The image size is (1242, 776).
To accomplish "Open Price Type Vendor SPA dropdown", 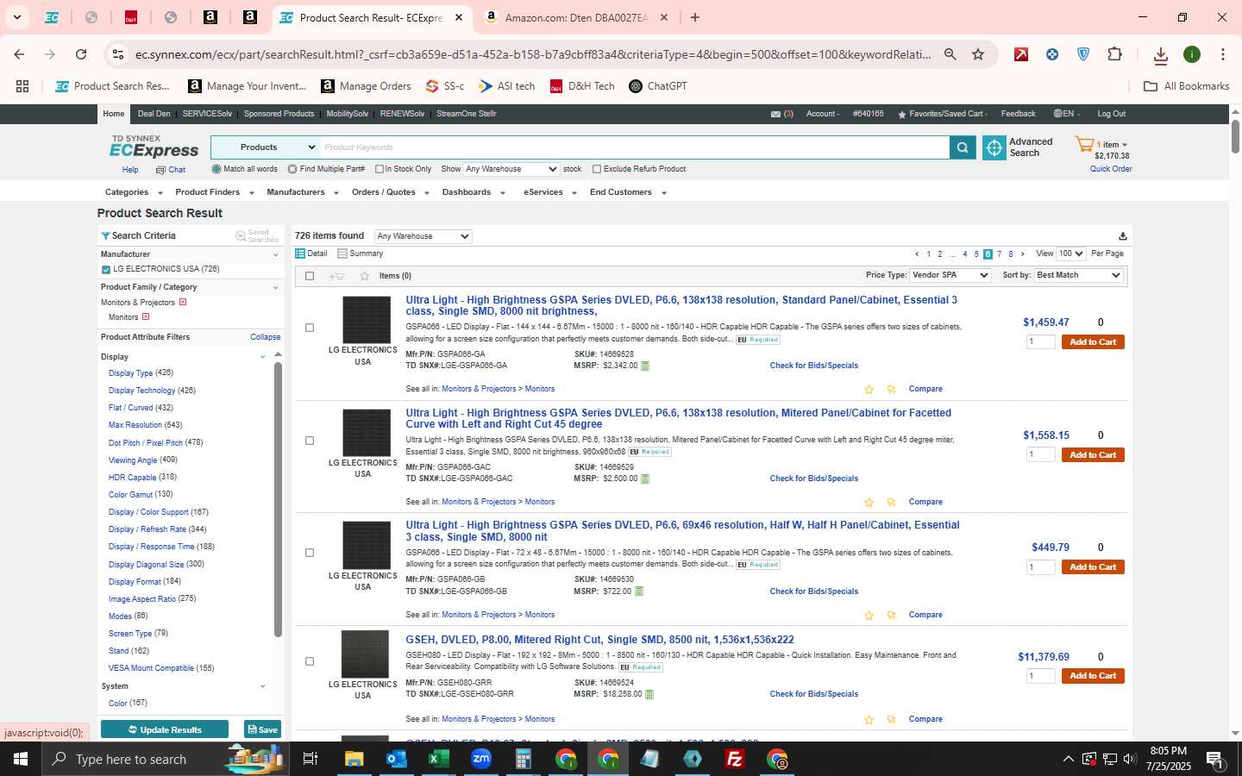I will (x=950, y=275).
